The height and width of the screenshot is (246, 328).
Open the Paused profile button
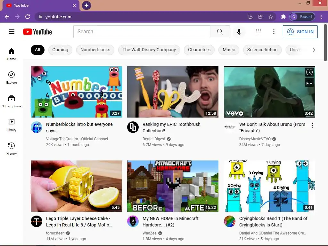(302, 17)
